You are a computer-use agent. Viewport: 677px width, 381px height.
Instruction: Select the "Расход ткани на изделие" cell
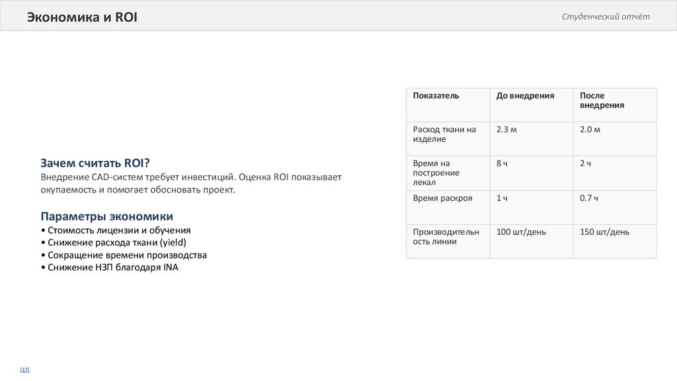point(444,134)
